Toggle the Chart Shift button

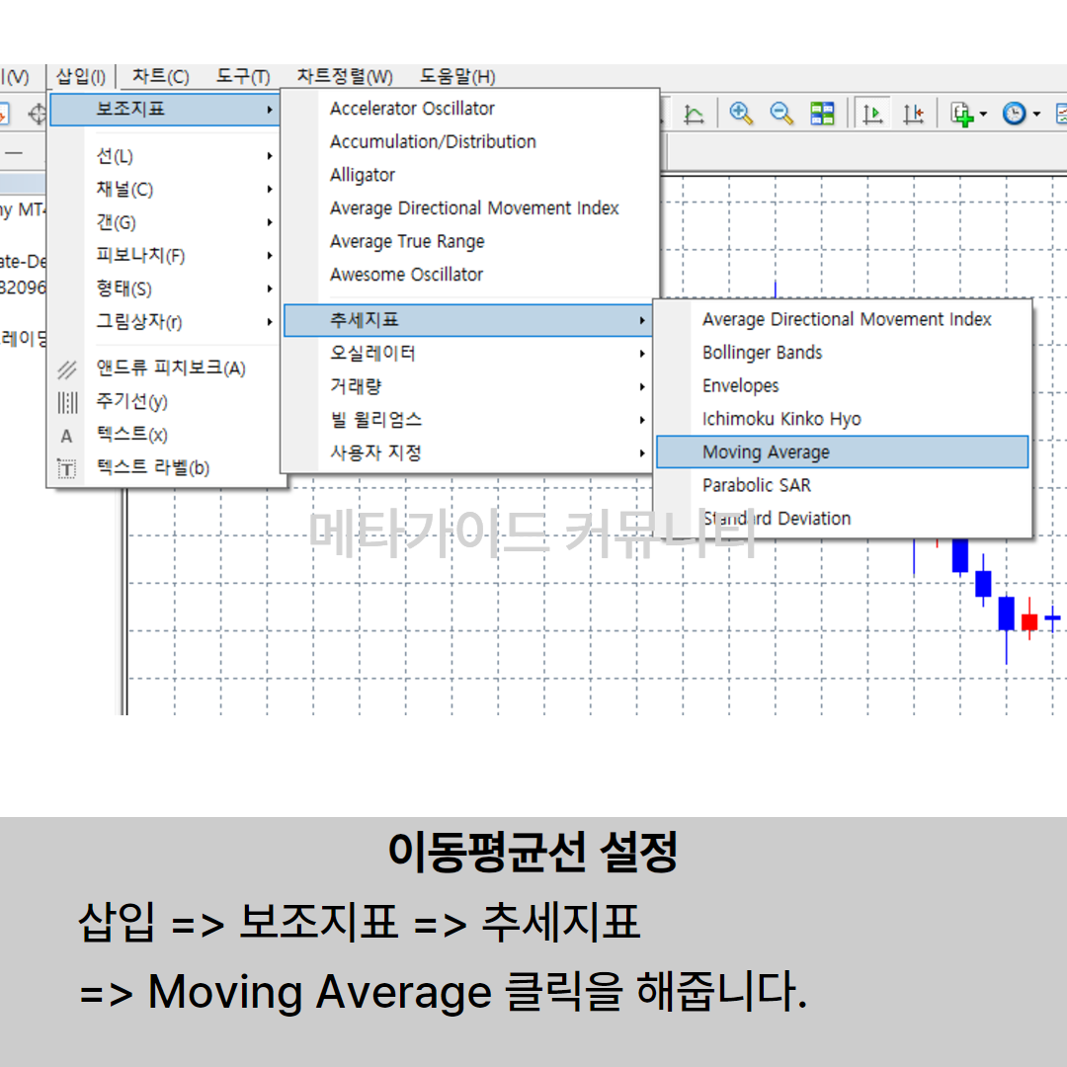tap(913, 115)
